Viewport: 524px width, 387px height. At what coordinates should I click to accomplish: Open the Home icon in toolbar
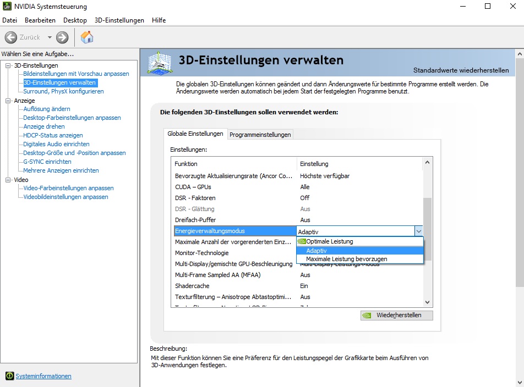pyautogui.click(x=87, y=37)
